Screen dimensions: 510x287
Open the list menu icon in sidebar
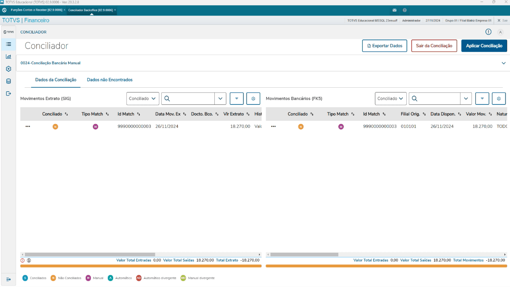coord(8,44)
